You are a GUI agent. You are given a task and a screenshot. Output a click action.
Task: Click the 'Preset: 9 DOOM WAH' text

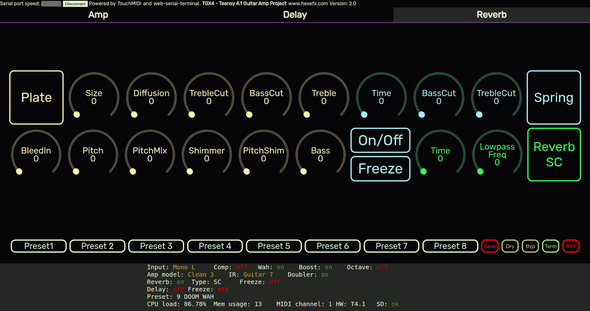(x=181, y=296)
